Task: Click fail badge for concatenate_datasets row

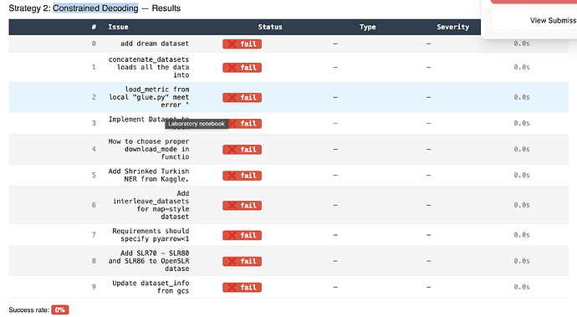Action: [242, 68]
